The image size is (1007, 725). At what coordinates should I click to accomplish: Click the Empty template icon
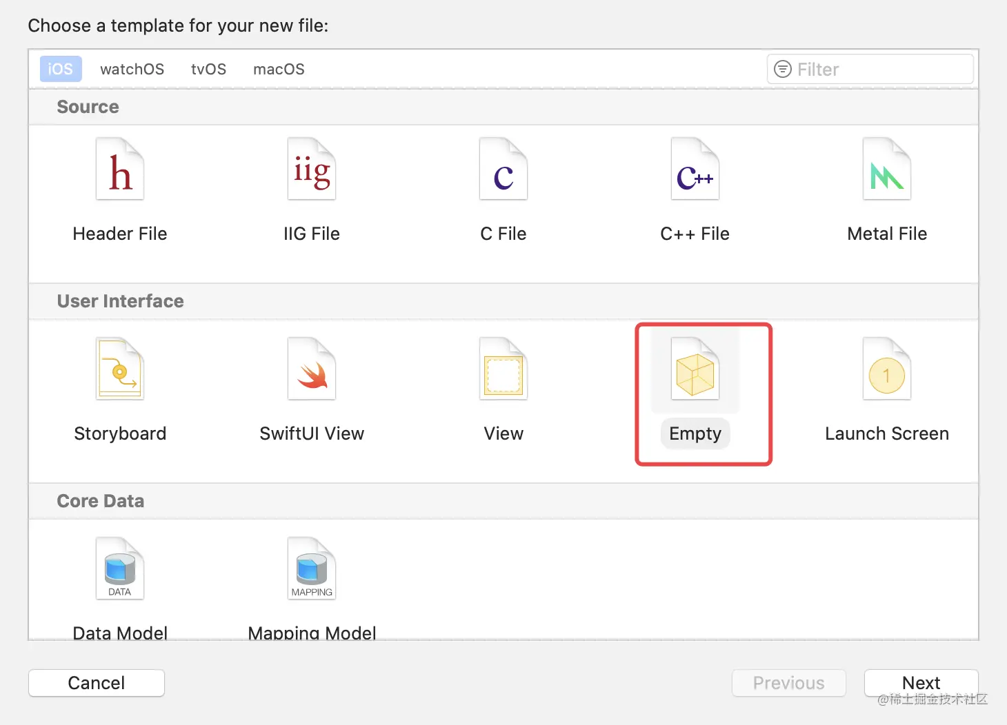tap(695, 369)
